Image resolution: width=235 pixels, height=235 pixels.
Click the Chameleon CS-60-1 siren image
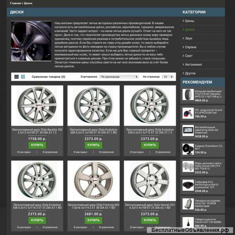188,149
